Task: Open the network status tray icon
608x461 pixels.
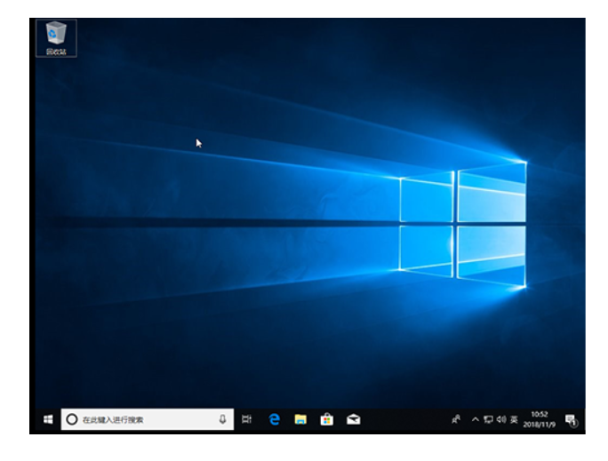Action: 488,419
